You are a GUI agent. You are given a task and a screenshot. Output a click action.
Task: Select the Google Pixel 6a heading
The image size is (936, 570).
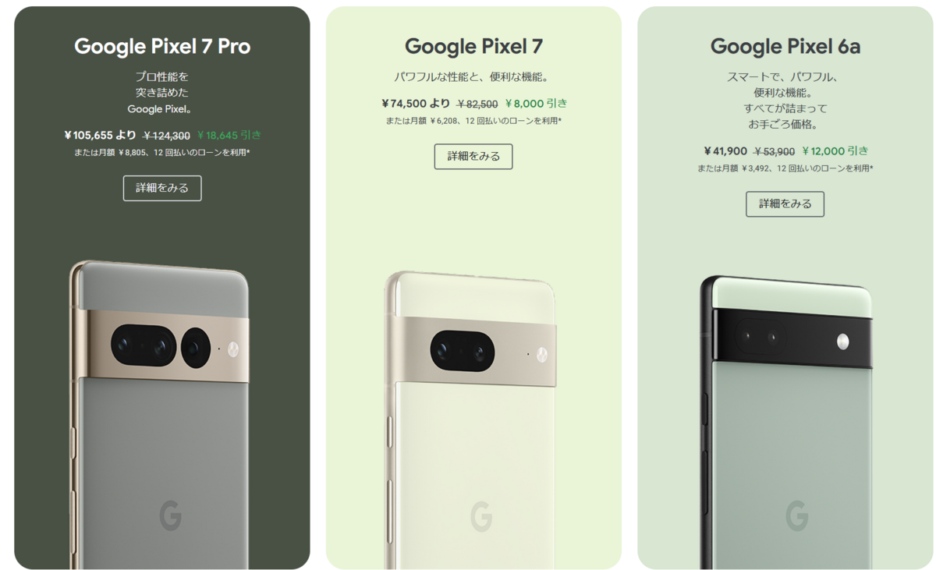click(x=785, y=46)
